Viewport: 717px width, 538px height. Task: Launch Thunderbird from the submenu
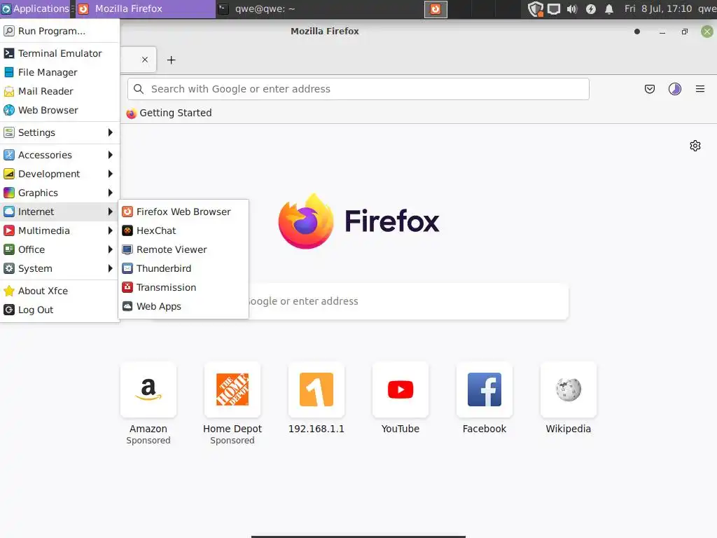pyautogui.click(x=183, y=268)
